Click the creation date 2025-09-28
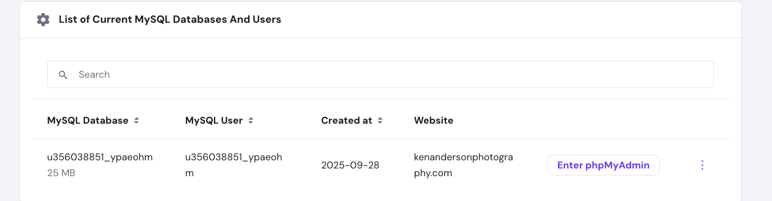Image resolution: width=772 pixels, height=201 pixels. pos(350,165)
